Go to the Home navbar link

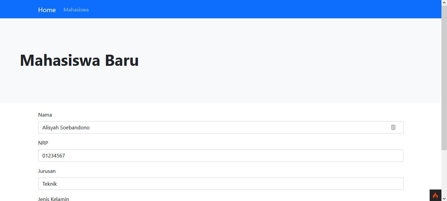pos(47,10)
